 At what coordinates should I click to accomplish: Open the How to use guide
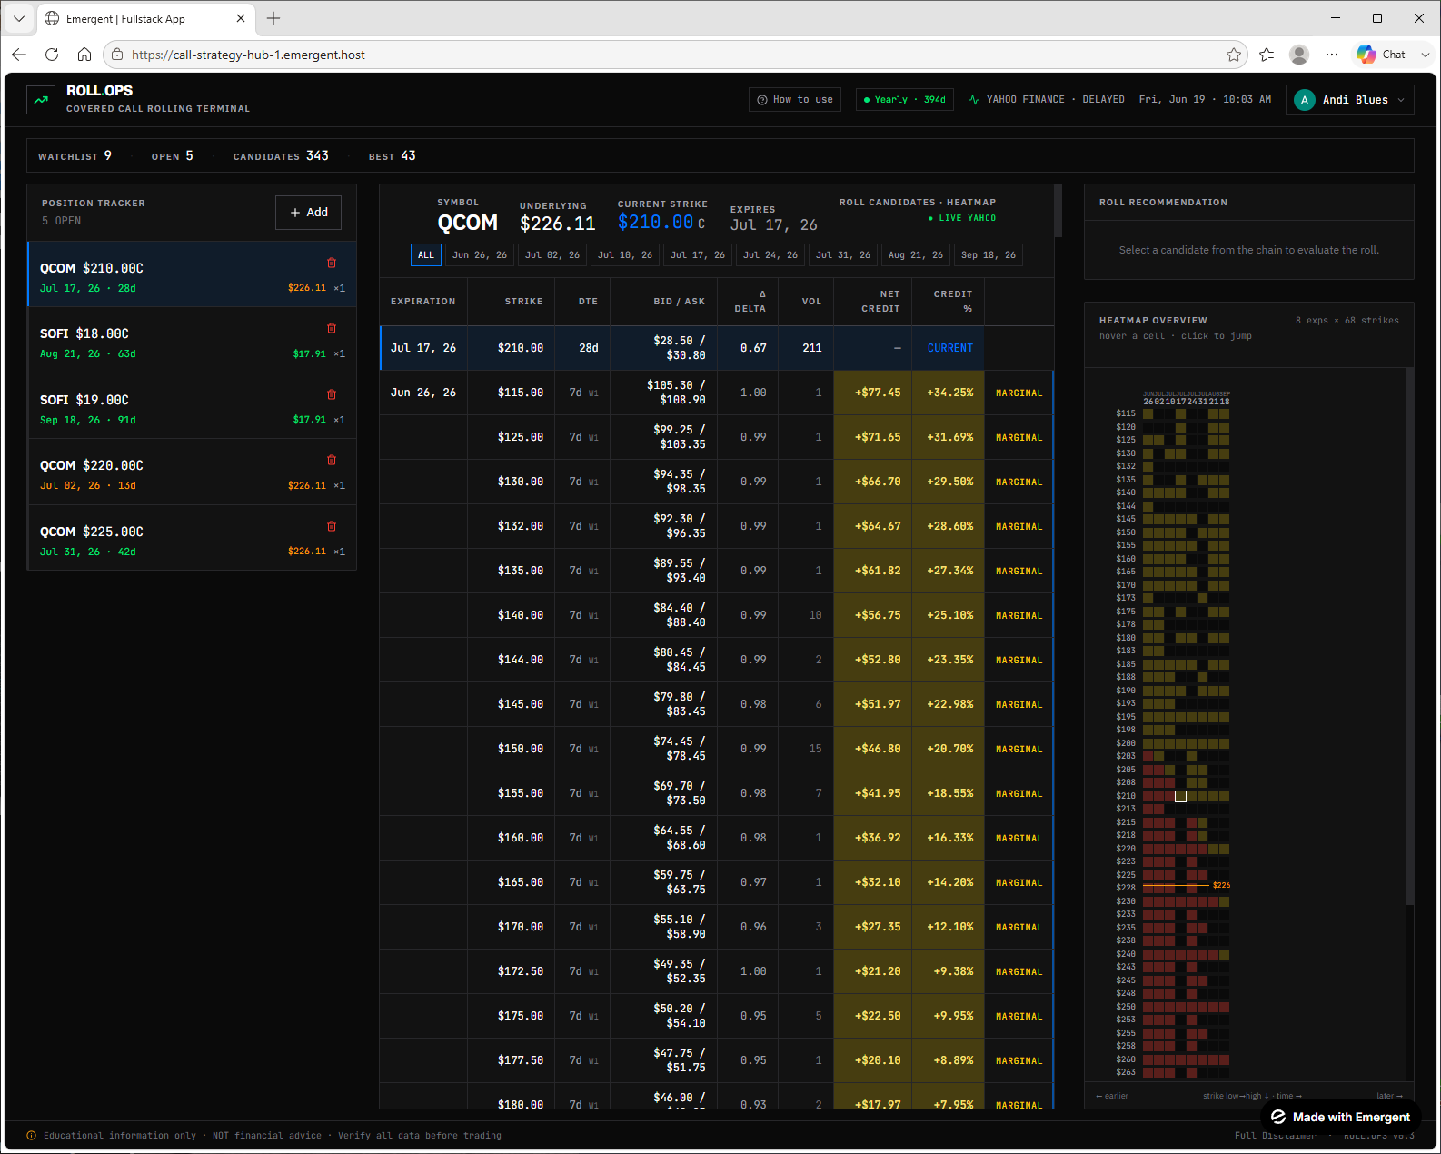(795, 100)
